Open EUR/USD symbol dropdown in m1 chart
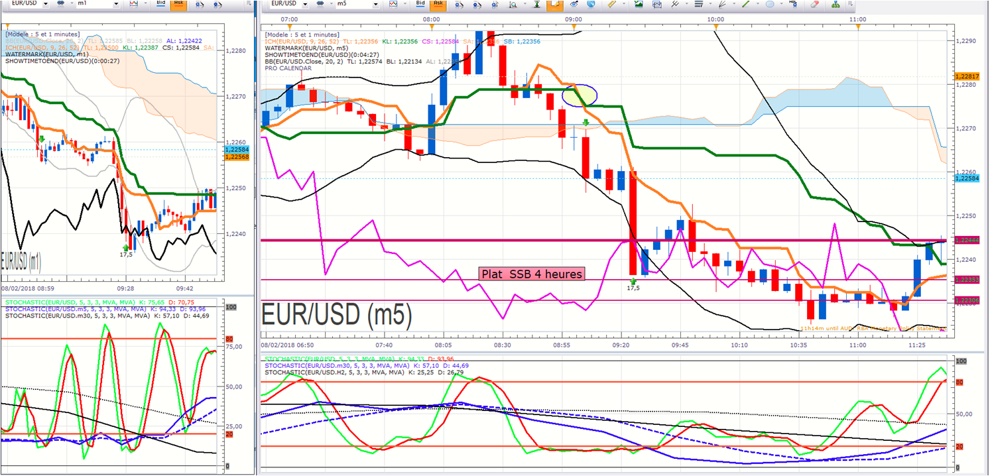The width and height of the screenshot is (990, 476). [46, 5]
